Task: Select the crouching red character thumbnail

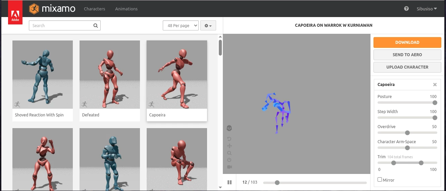Action: tap(177, 159)
